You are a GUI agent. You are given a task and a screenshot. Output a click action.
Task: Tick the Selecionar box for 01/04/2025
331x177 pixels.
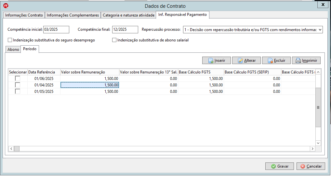pos(18,85)
